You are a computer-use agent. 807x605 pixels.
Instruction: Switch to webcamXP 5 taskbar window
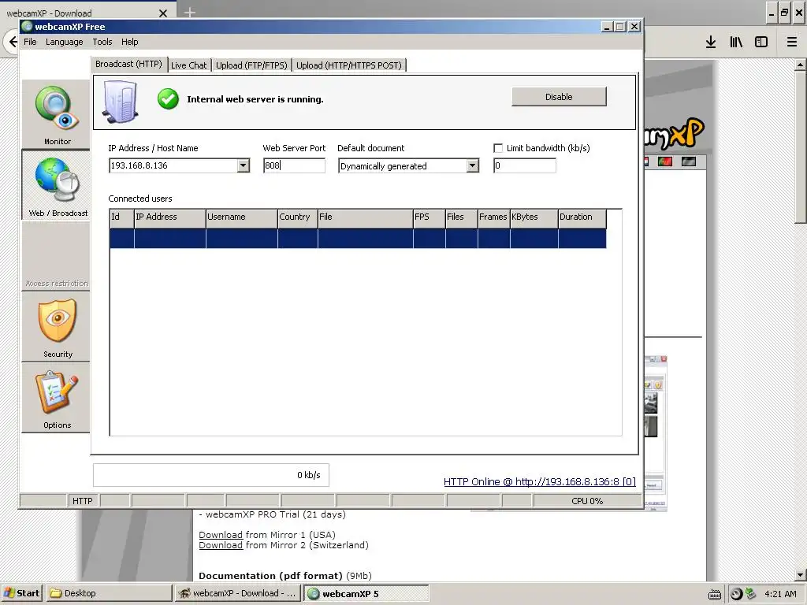tap(366, 593)
